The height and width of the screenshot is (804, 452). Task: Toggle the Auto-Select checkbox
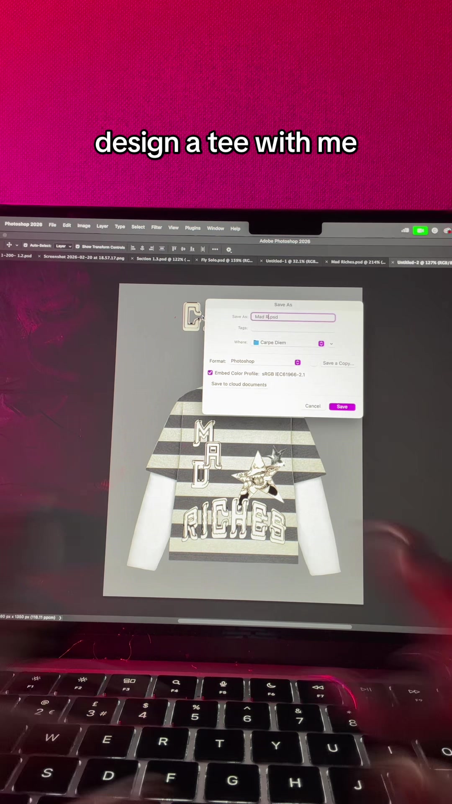26,245
